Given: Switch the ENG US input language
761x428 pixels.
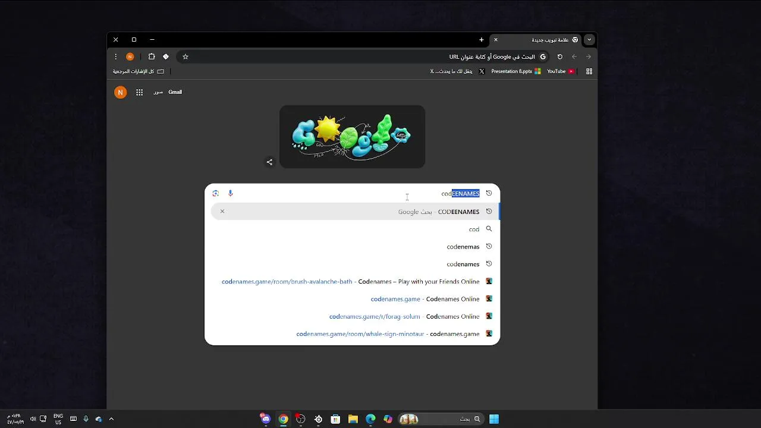Looking at the screenshot, I should 58,419.
